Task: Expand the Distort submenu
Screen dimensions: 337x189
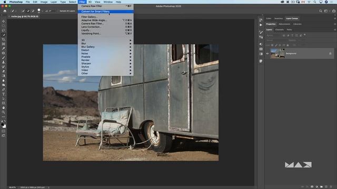Action: pyautogui.click(x=105, y=50)
